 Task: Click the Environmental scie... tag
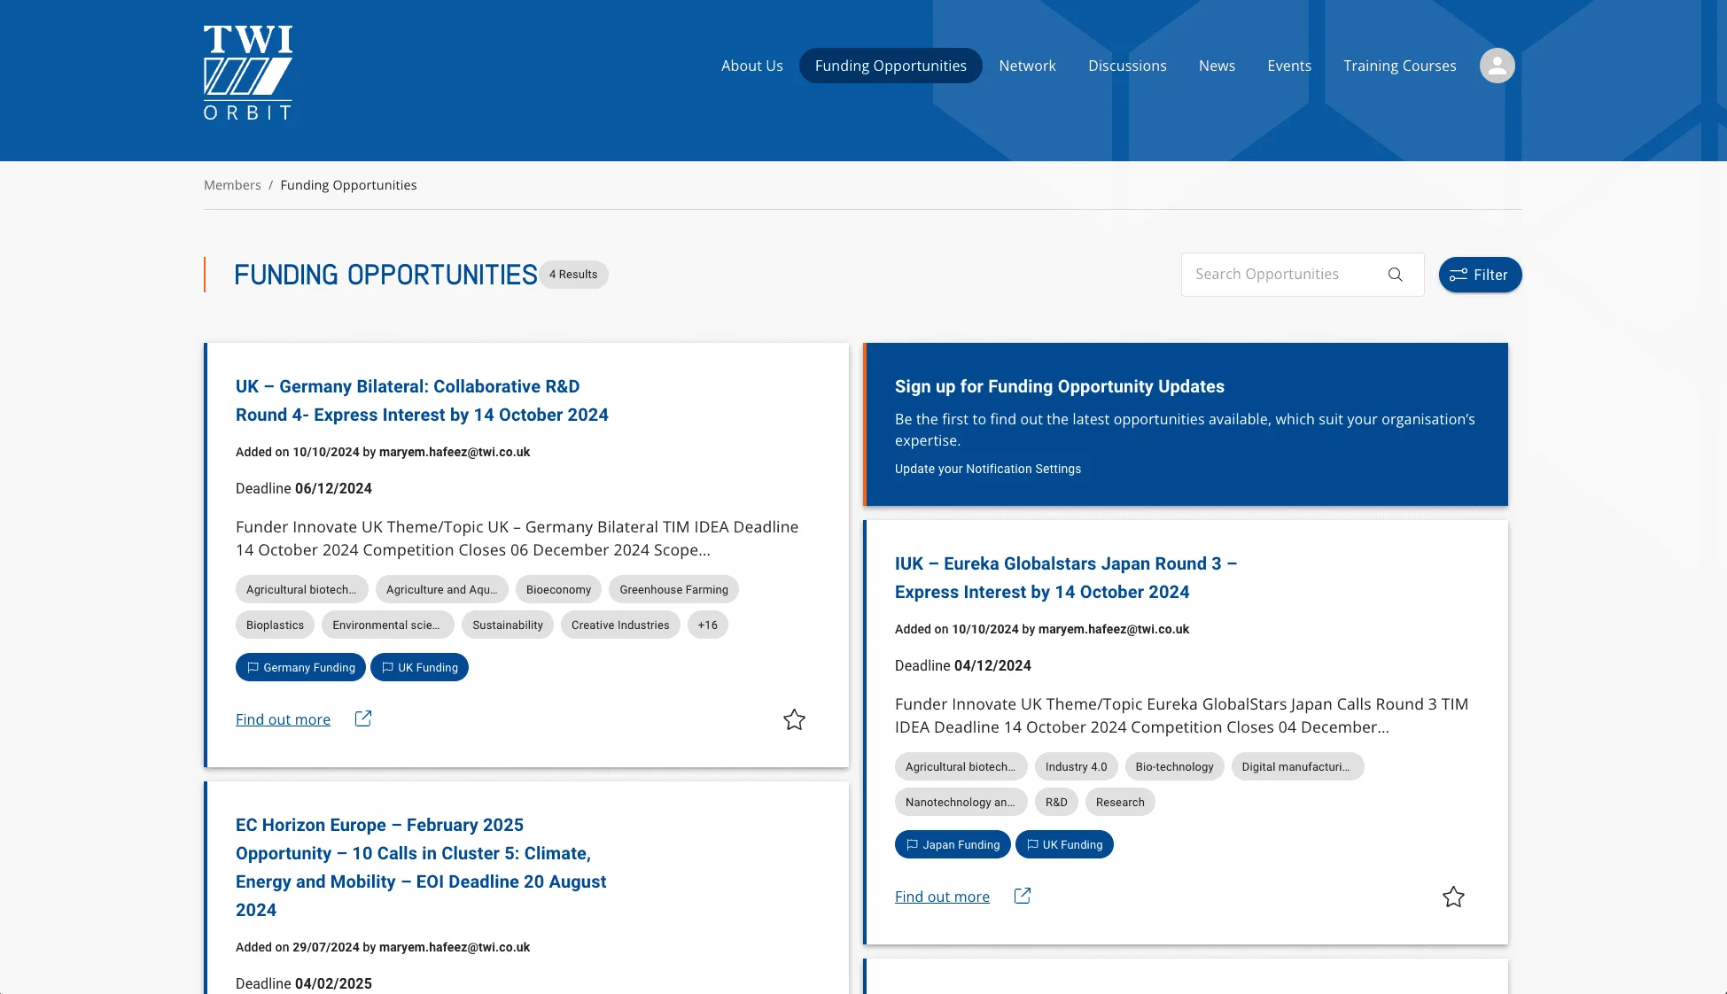pyautogui.click(x=387, y=625)
